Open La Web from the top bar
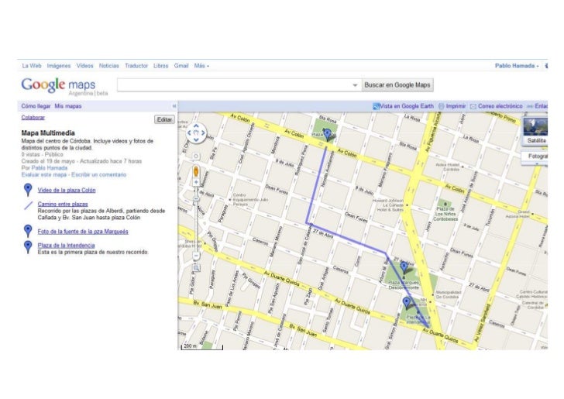The width and height of the screenshot is (564, 399). [32, 66]
